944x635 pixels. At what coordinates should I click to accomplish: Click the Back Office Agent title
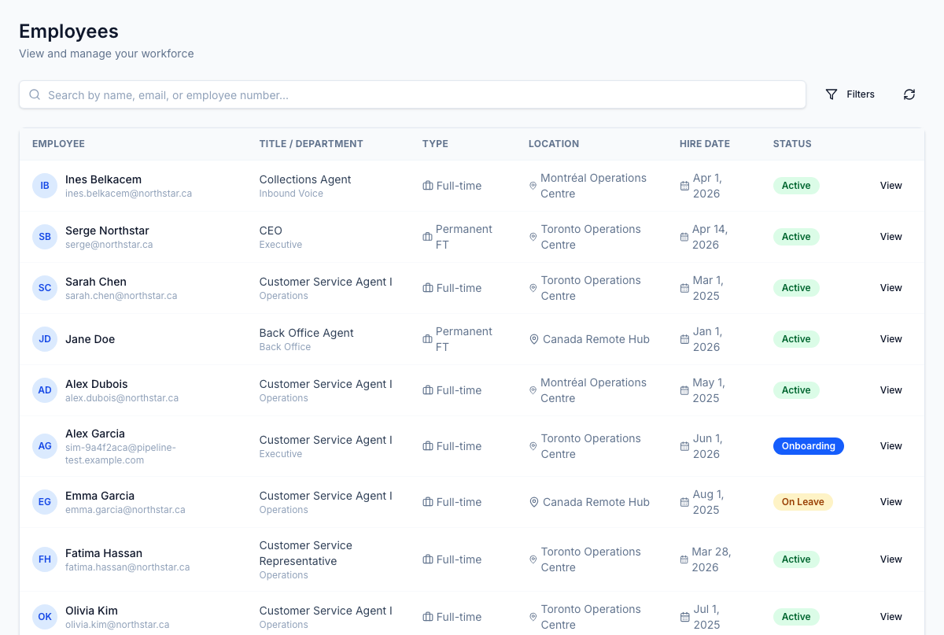[307, 333]
